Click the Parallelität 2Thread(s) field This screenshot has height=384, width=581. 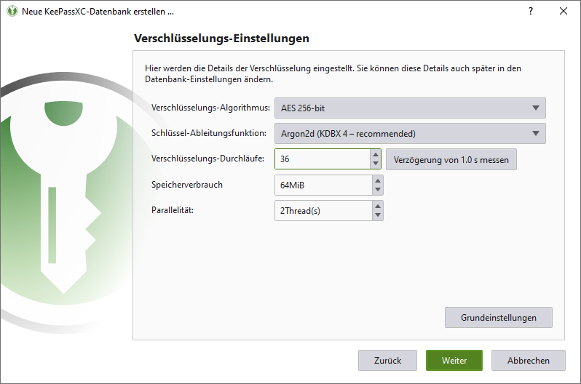coord(323,210)
